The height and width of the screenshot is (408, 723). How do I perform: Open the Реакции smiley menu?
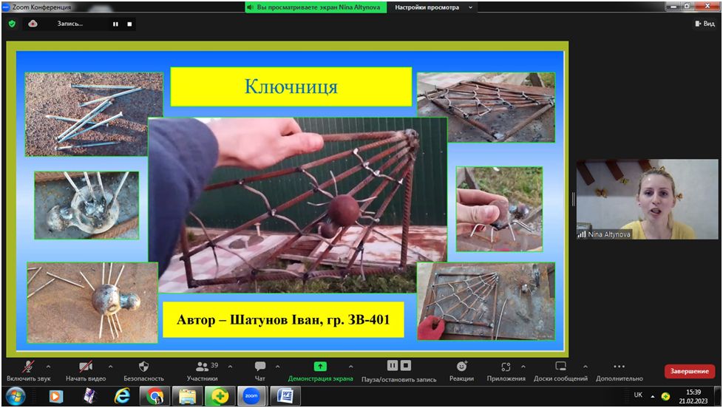[461, 370]
